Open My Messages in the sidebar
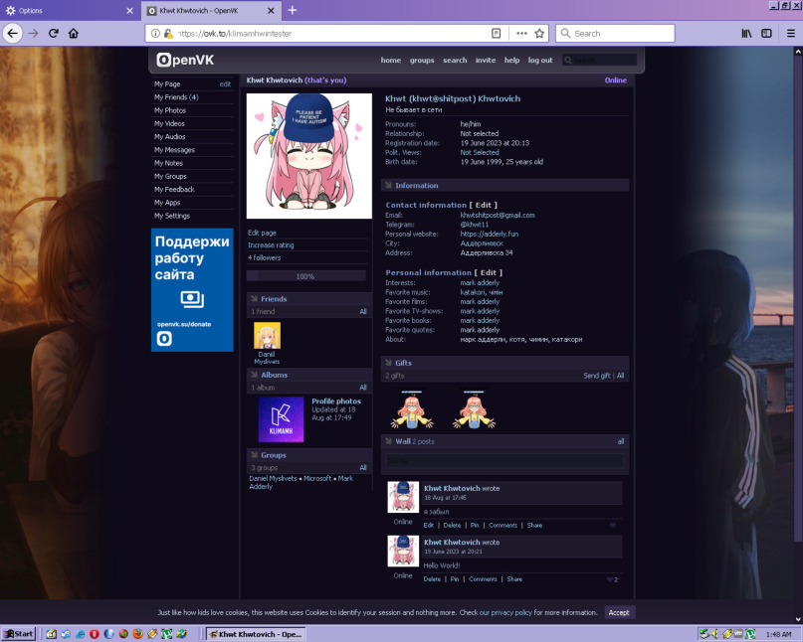Screen dimensions: 803x642 175,150
